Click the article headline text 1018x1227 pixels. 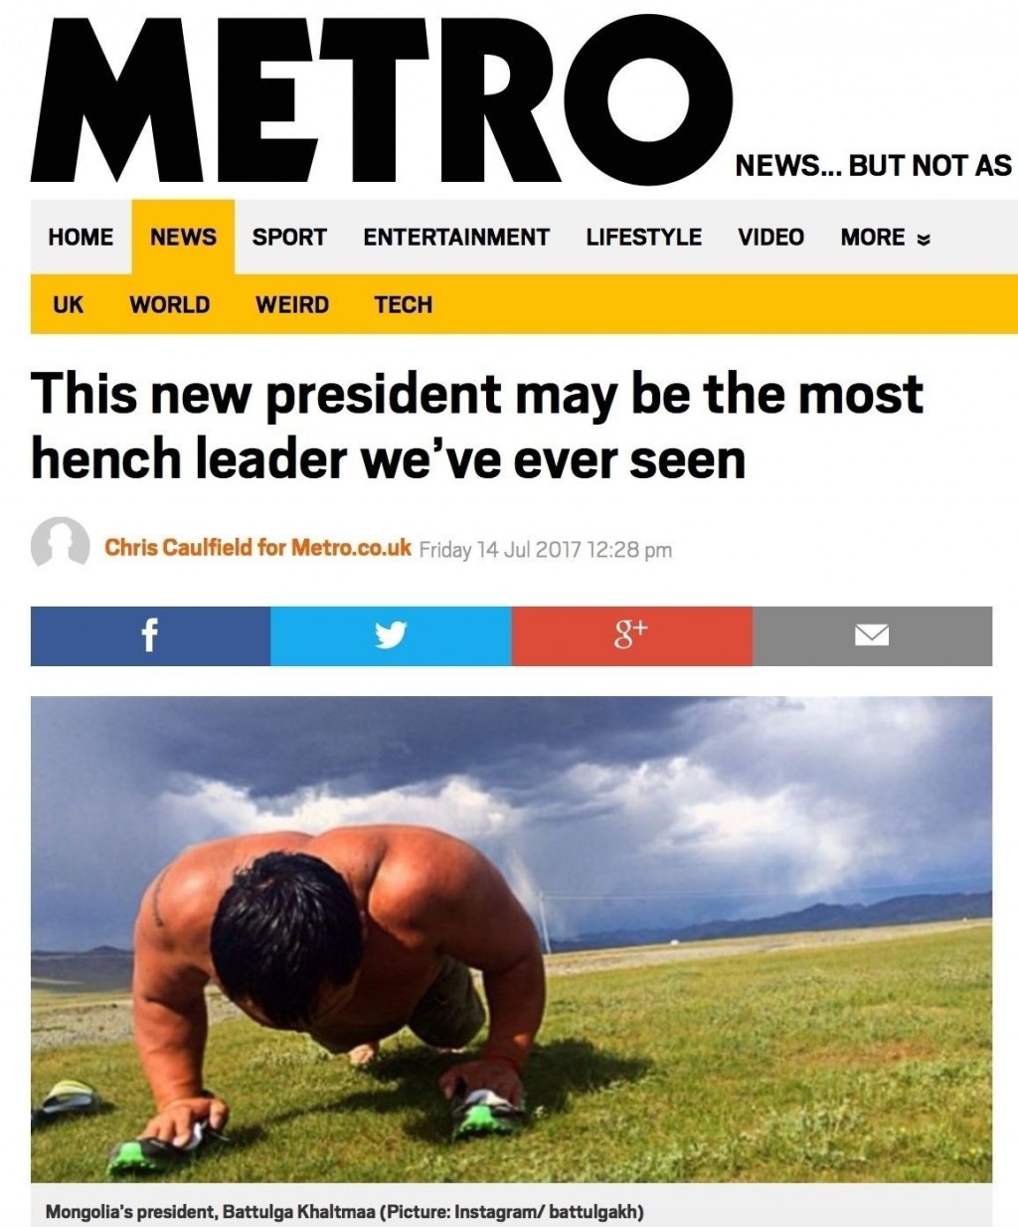click(x=477, y=426)
